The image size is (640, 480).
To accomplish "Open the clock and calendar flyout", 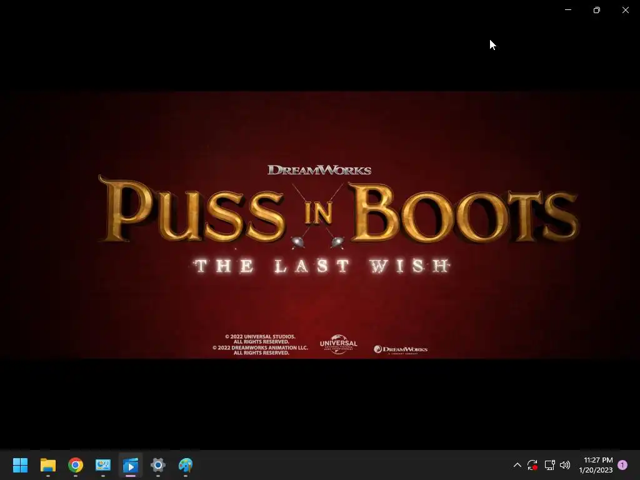I will coord(596,465).
